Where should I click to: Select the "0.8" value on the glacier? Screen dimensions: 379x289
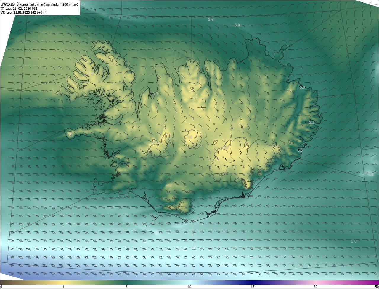coord(190,137)
